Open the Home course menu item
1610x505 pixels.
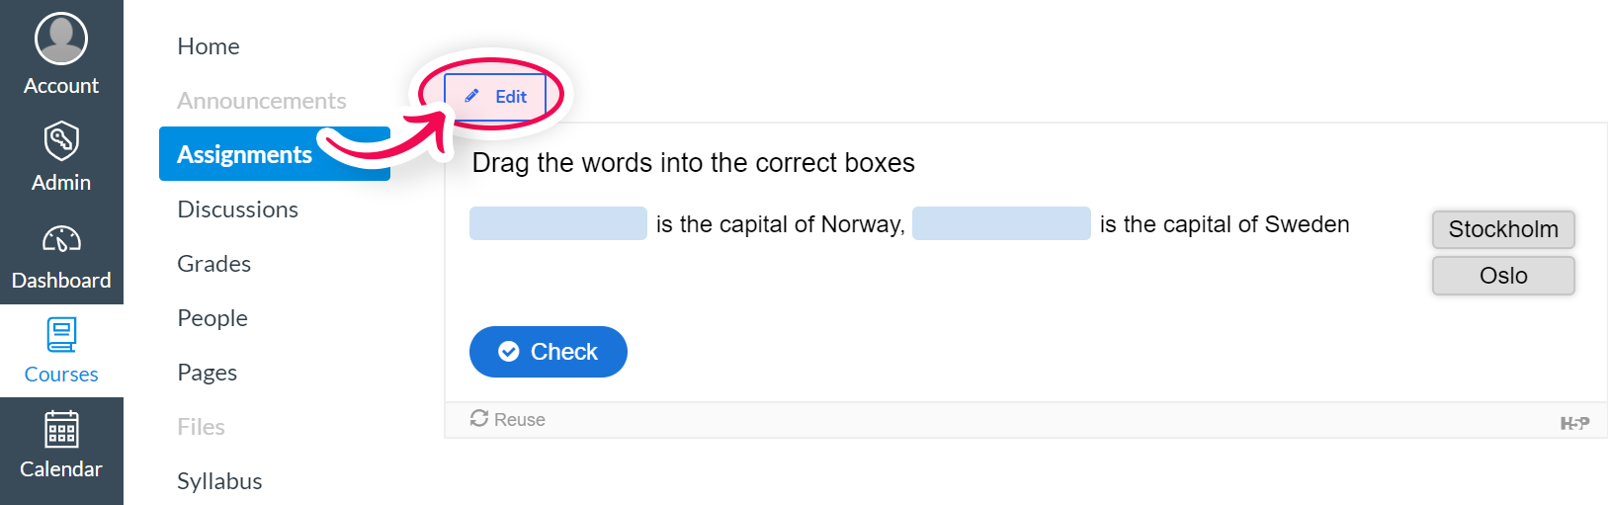[x=209, y=46]
